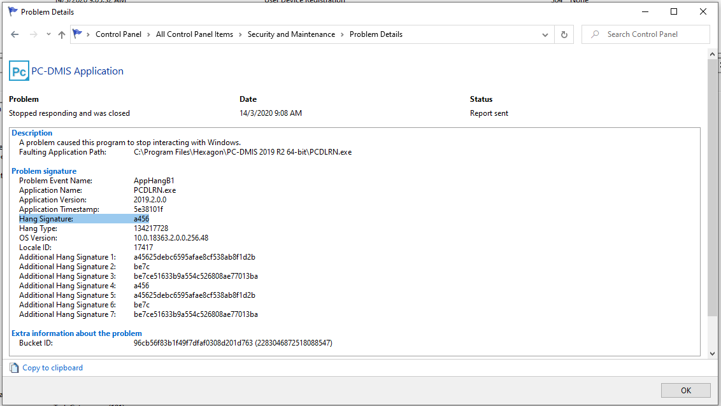Image resolution: width=721 pixels, height=406 pixels.
Task: Select Problem Details breadcrumb
Action: click(376, 34)
